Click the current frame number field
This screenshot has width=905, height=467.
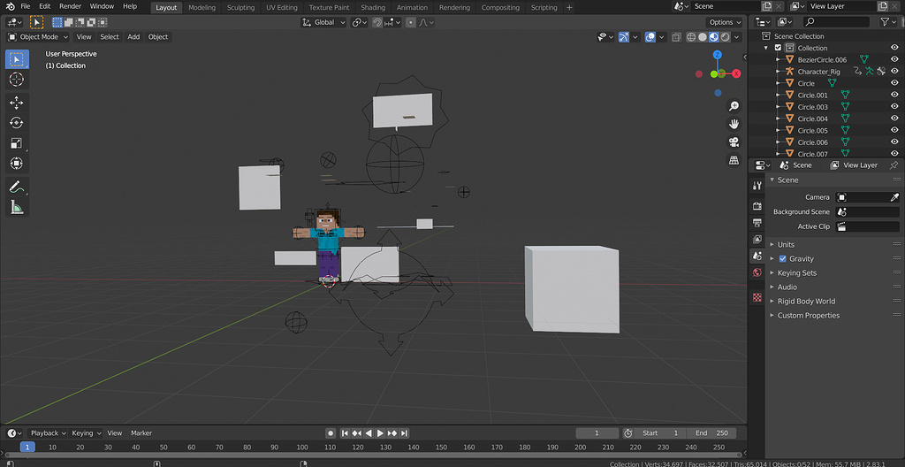597,433
